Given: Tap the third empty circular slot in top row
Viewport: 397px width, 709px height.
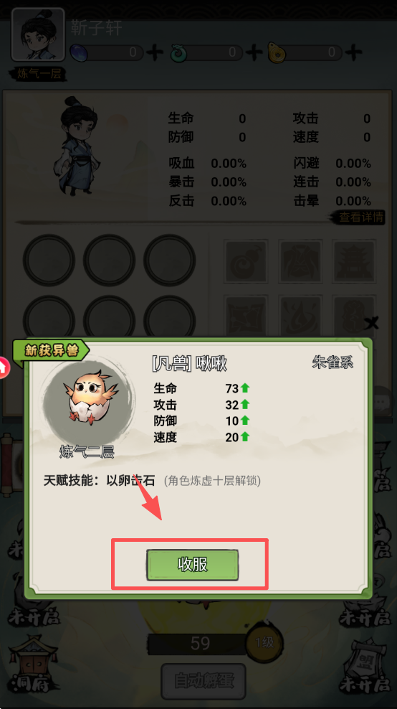Looking at the screenshot, I should point(169,260).
